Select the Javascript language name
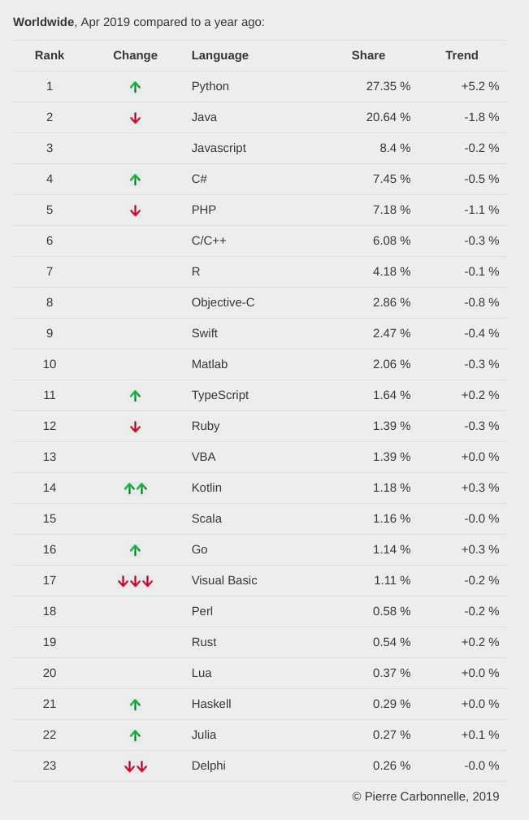Viewport: 529px width, 820px height. coord(219,148)
